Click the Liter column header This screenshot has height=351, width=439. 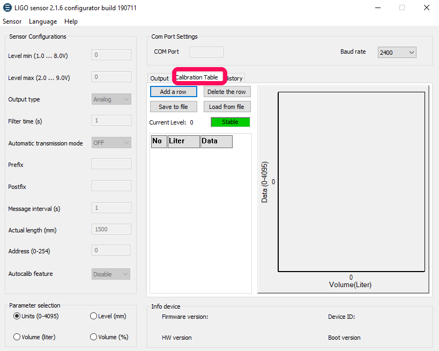point(183,141)
